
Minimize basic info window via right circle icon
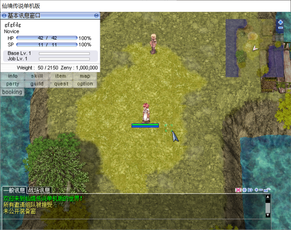[x=96, y=16]
